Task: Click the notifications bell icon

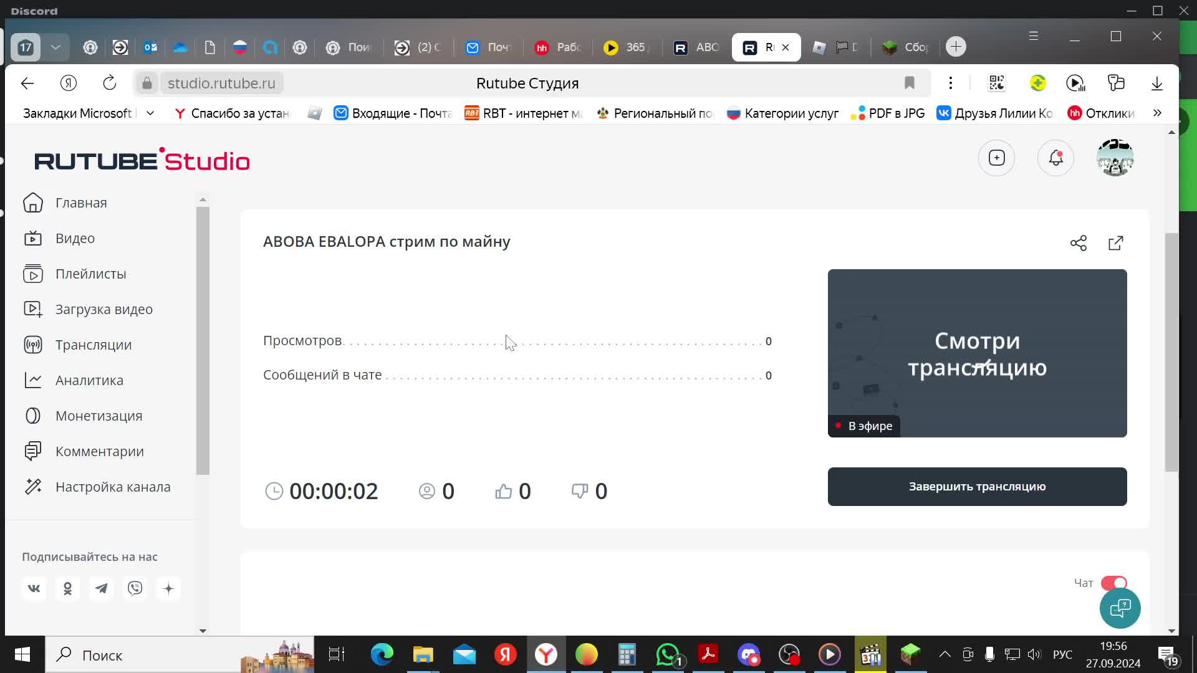Action: click(x=1055, y=158)
